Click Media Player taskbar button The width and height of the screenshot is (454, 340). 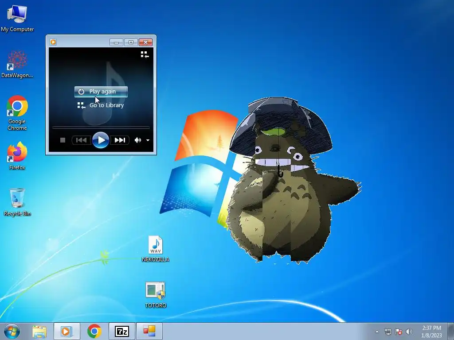(x=67, y=331)
